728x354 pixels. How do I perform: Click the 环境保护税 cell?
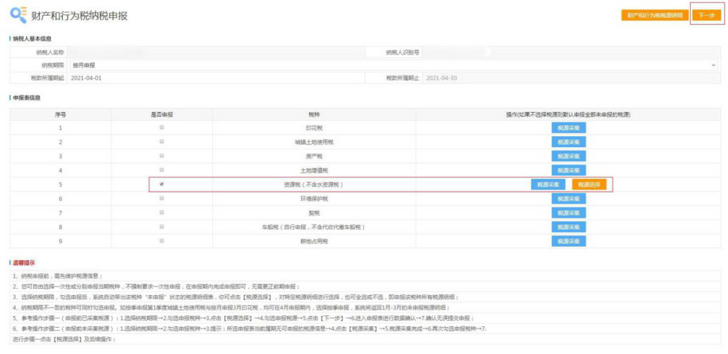pos(314,198)
